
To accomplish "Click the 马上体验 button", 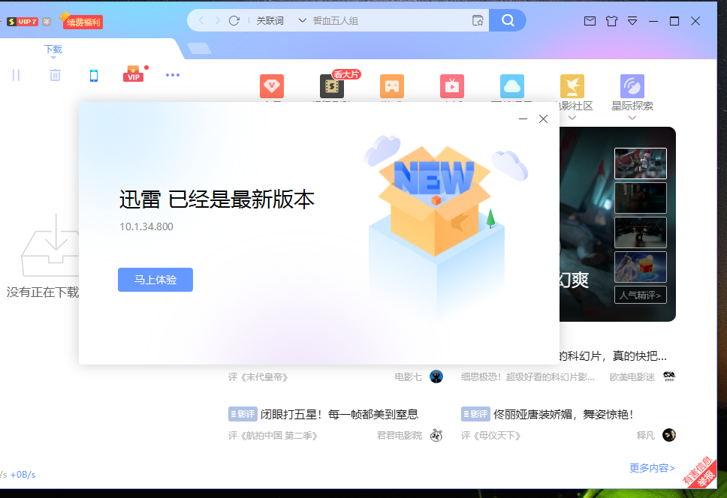I will [x=155, y=279].
